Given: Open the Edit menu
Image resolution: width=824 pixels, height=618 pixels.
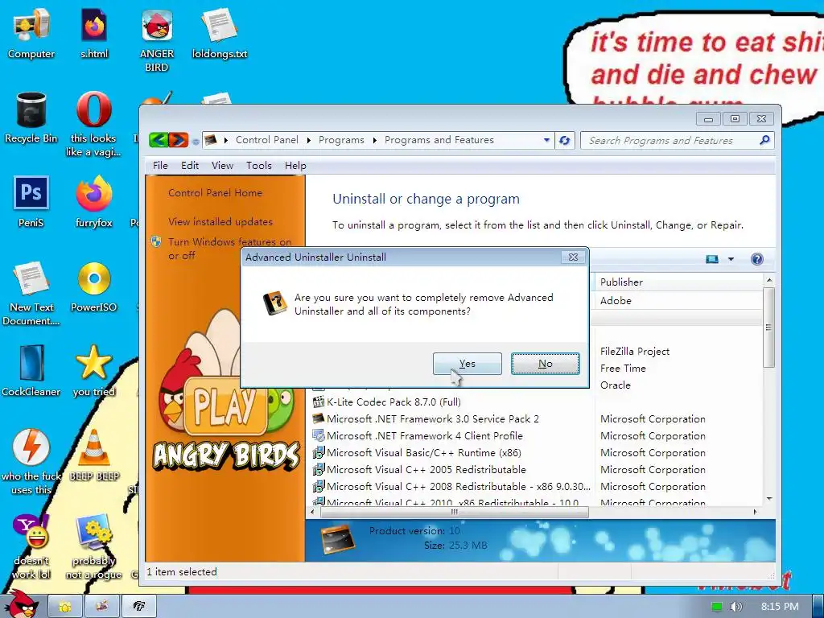Looking at the screenshot, I should tap(190, 166).
